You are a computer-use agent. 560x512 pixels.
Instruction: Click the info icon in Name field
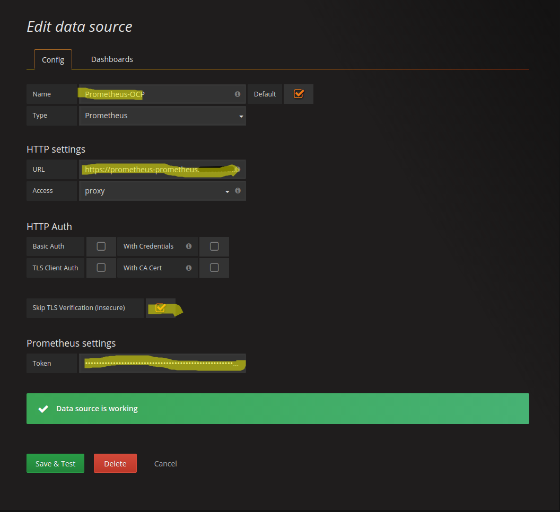238,94
